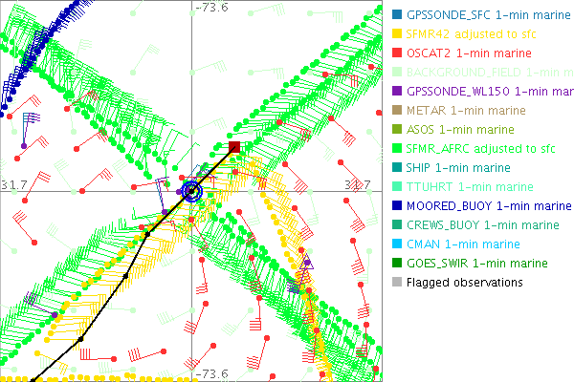Select the GOES_SWIR 1-min marine label

tap(477, 264)
